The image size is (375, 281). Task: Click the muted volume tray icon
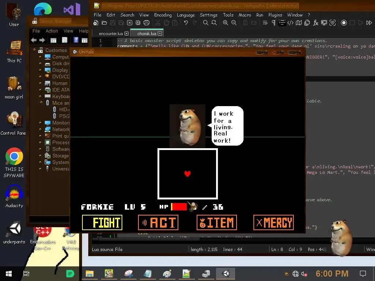tap(304, 274)
